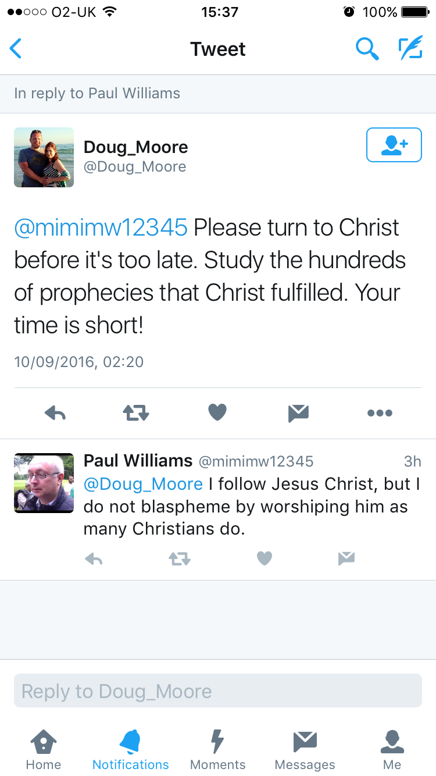Switch to the Home tab
Image resolution: width=436 pixels, height=776 pixels.
pos(44,750)
